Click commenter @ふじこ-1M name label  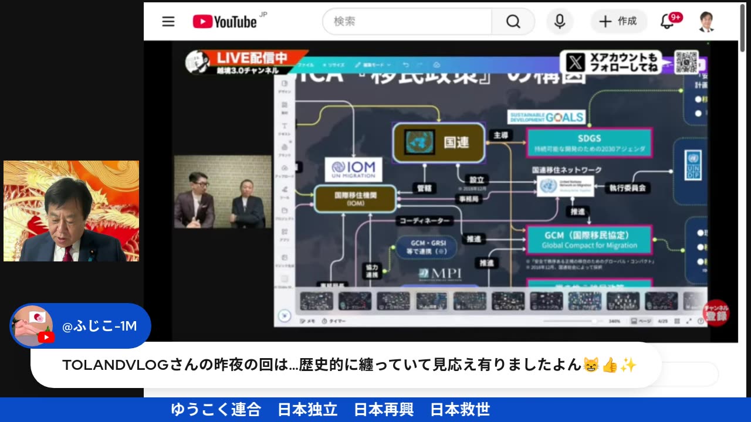pyautogui.click(x=99, y=326)
